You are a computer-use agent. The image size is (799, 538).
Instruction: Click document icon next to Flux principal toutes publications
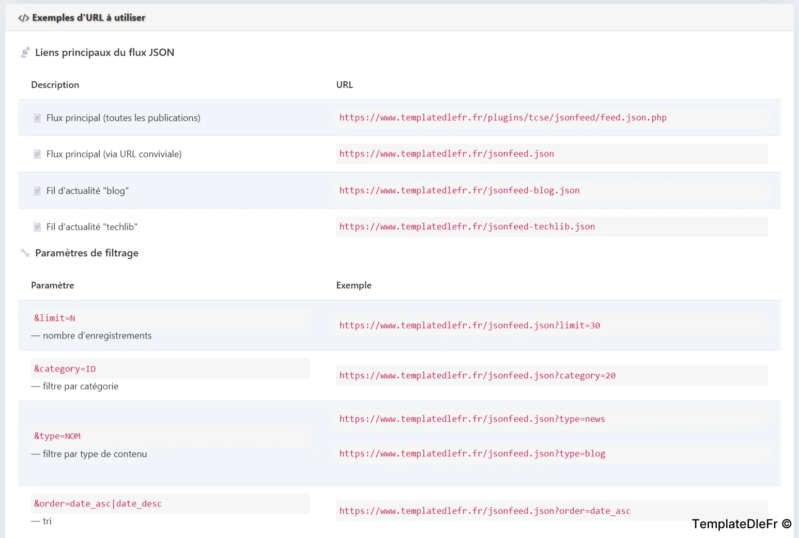(37, 118)
